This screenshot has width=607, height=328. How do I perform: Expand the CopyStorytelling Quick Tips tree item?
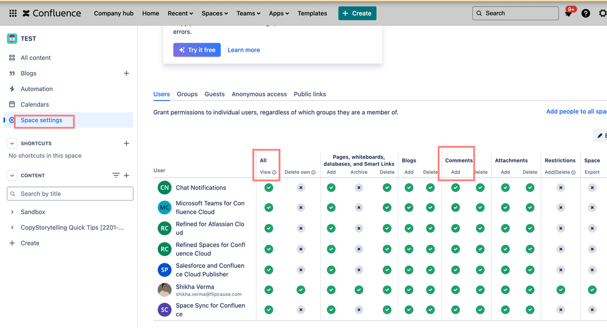click(12, 227)
